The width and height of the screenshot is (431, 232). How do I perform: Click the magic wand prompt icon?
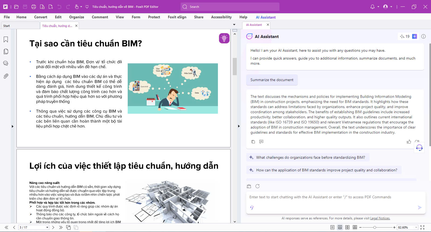click(252, 207)
